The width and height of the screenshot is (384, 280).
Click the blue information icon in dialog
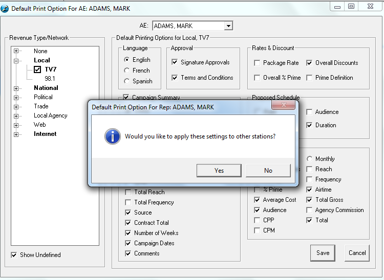tap(112, 136)
